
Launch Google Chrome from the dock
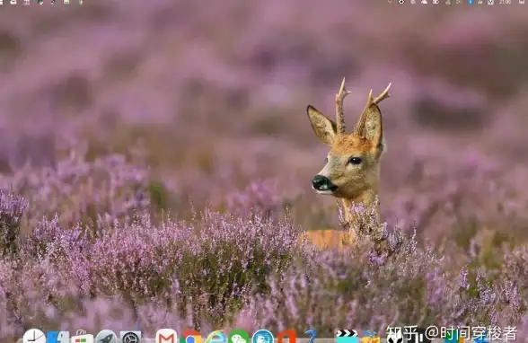190,337
